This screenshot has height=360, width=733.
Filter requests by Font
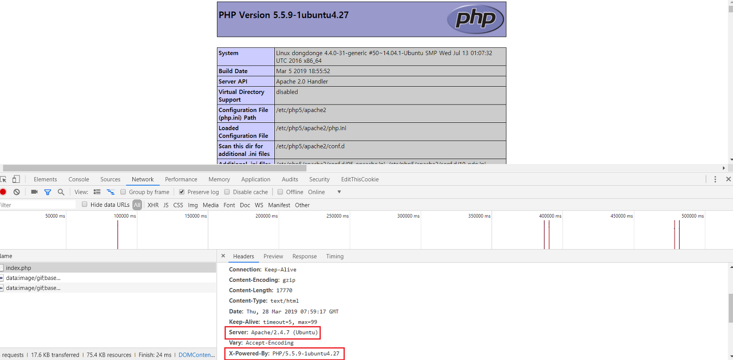click(x=229, y=205)
